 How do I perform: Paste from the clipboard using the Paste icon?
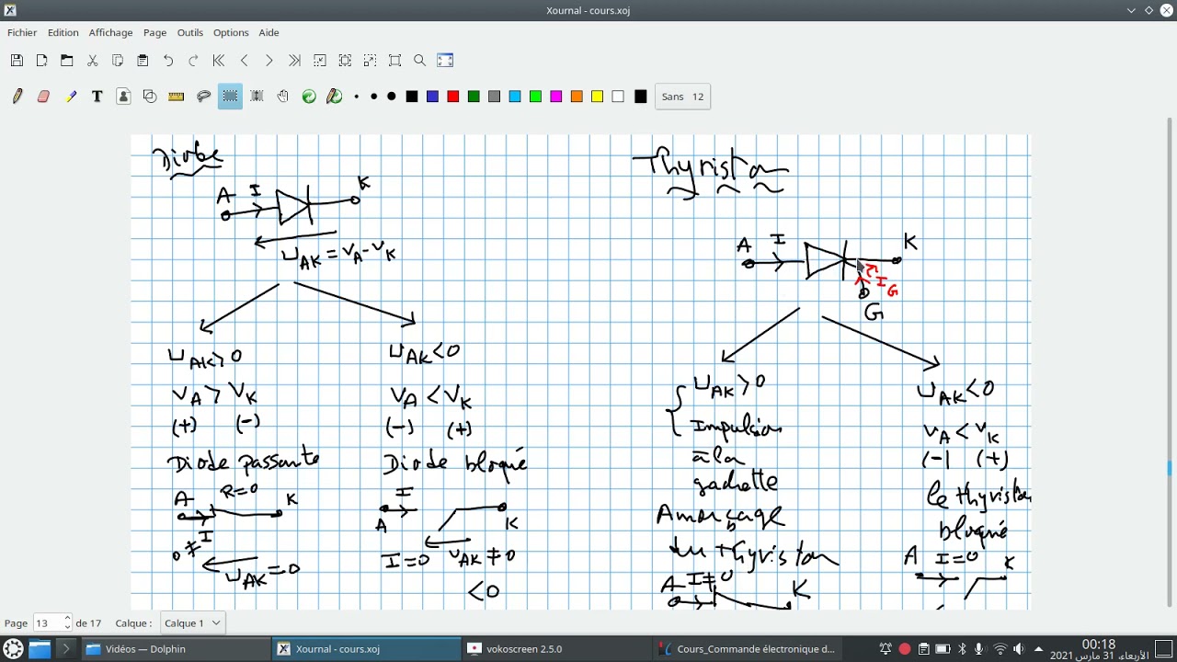(x=143, y=61)
